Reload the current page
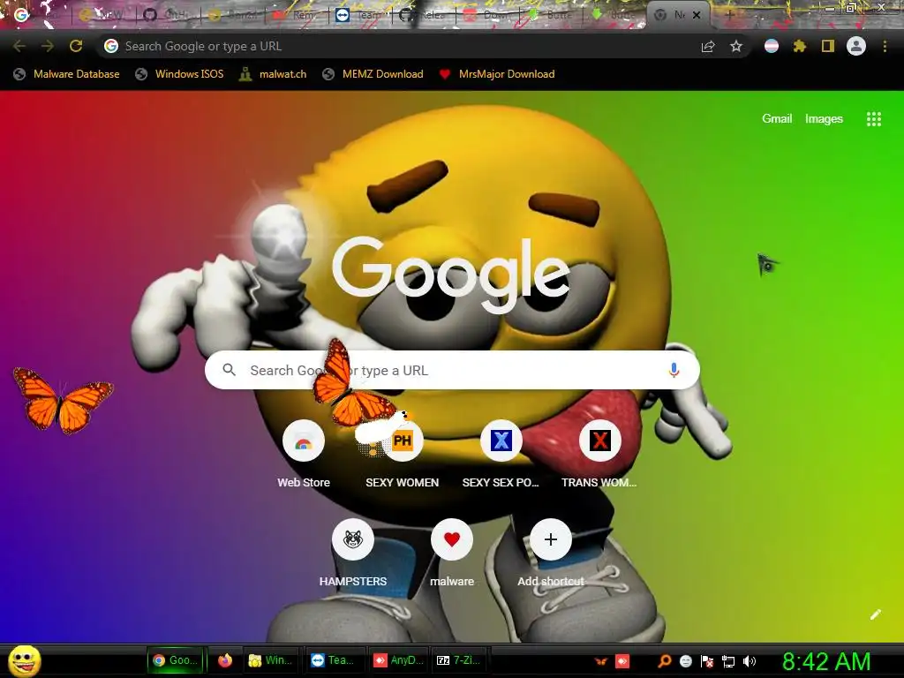The width and height of the screenshot is (904, 678). point(76,46)
